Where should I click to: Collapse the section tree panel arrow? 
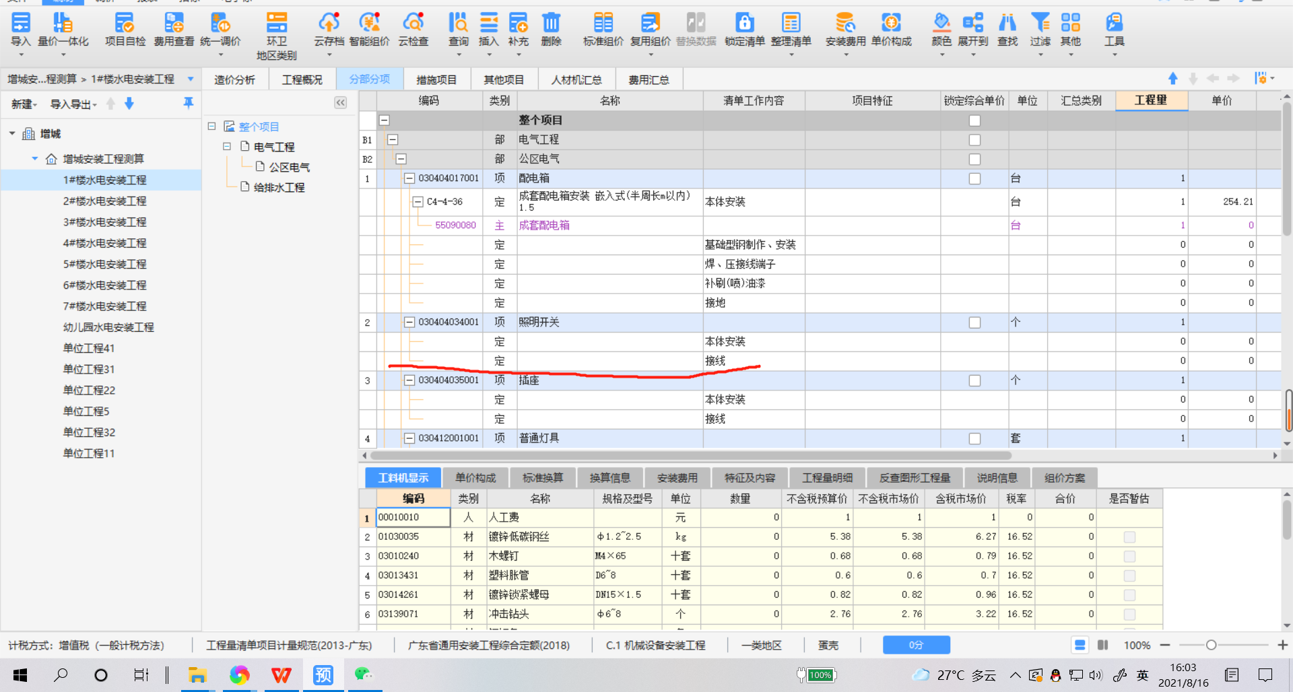(x=341, y=102)
